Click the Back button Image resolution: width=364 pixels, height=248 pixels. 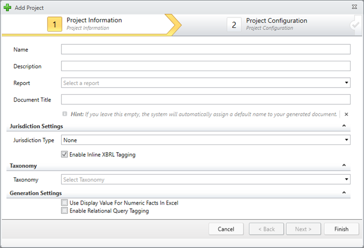click(266, 229)
